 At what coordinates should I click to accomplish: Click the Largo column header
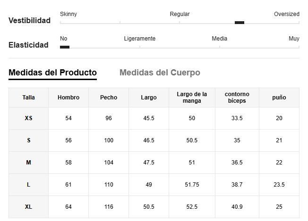[149, 98]
